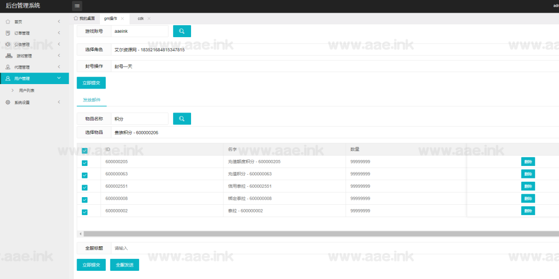Image resolution: width=559 pixels, height=279 pixels.
Task: Delete the 信用泰拉 - 600002551 row
Action: point(528,186)
